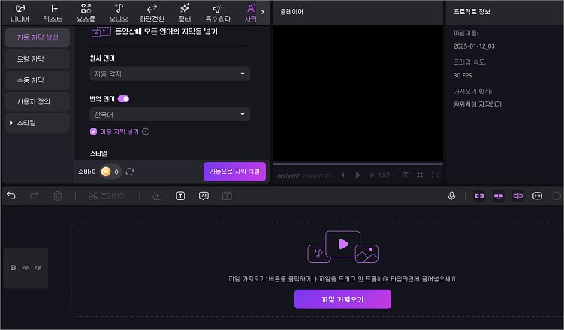
Task: Toggle the 번역 언어 switch
Action: 123,98
